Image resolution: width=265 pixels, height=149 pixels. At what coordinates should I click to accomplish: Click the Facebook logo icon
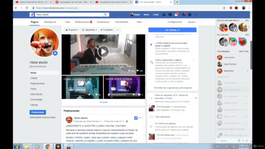(x=31, y=15)
